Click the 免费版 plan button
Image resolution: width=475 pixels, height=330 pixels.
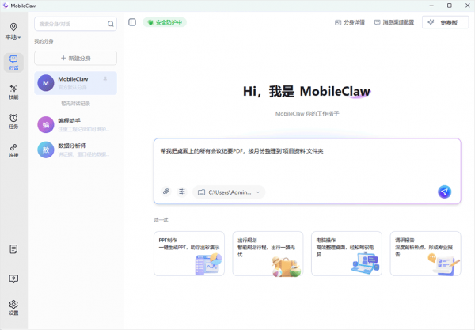[445, 22]
